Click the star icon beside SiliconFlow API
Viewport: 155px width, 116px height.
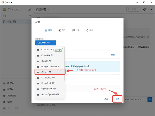click(38, 89)
